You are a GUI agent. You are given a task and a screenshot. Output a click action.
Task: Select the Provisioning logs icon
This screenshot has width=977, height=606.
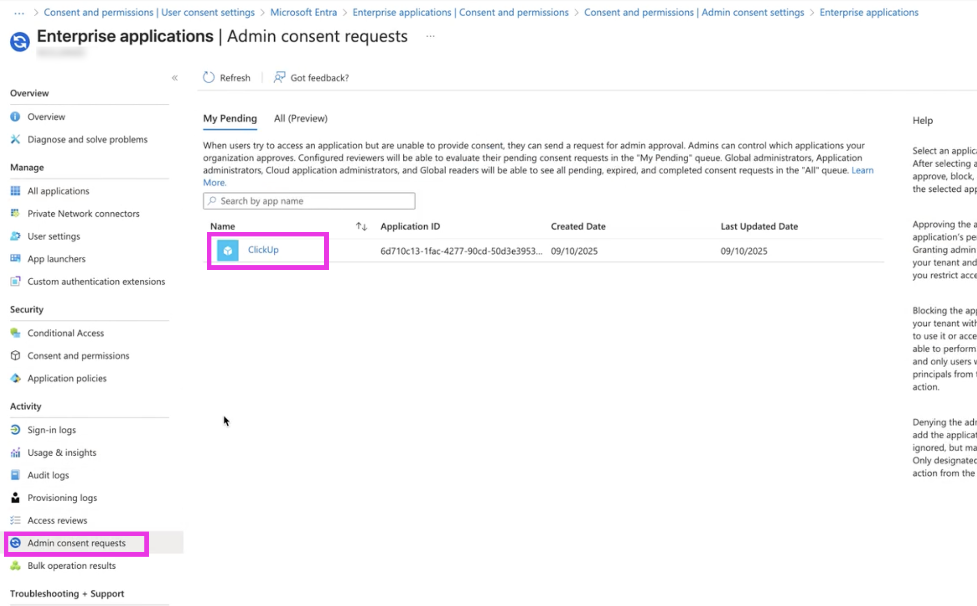15,497
